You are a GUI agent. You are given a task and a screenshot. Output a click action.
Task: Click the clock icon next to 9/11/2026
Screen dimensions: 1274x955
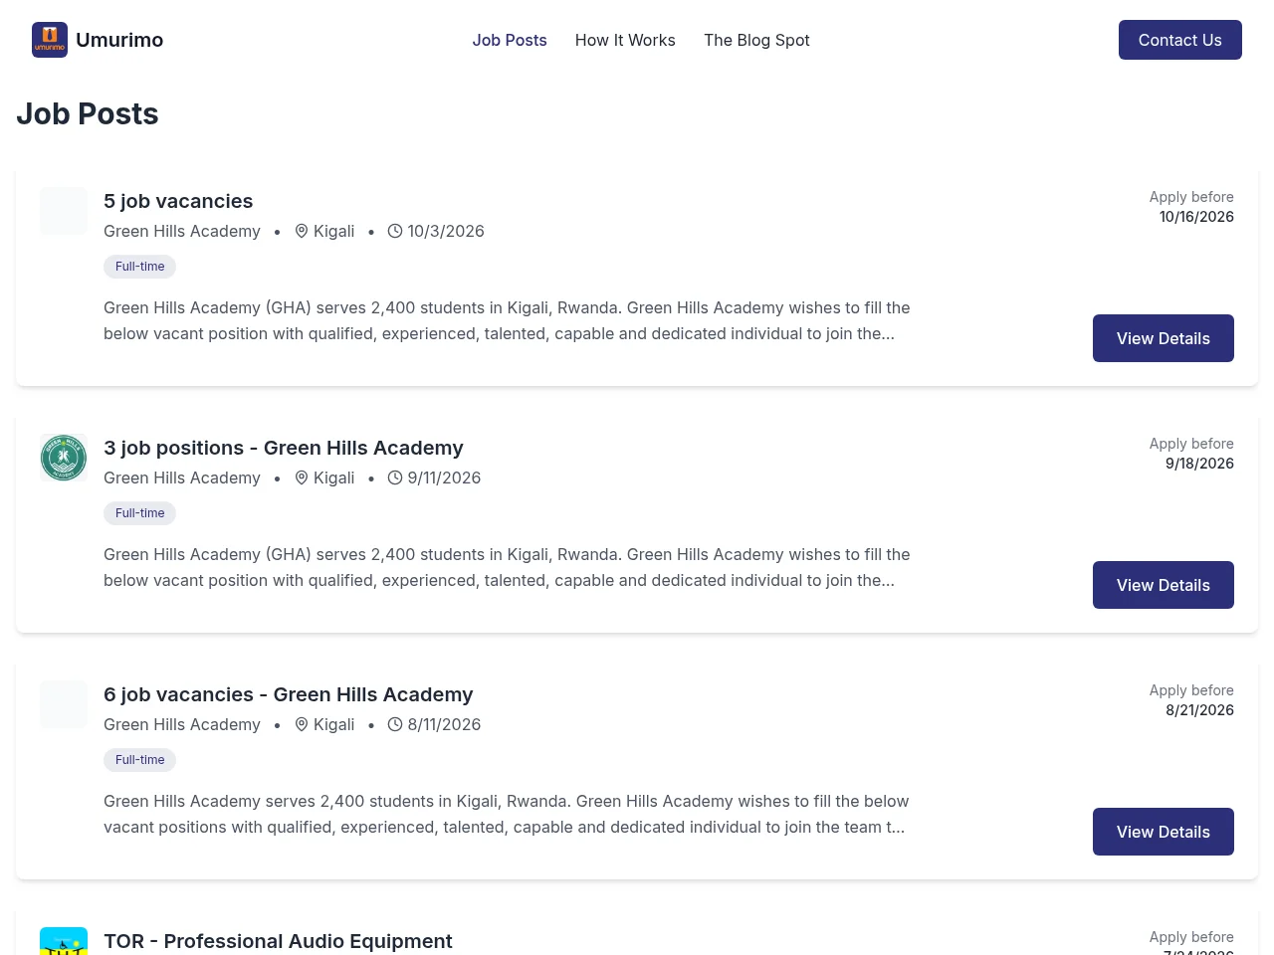(x=395, y=477)
